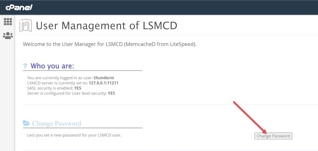
Task: Click the Lets you set a new password description
Action: (x=74, y=135)
